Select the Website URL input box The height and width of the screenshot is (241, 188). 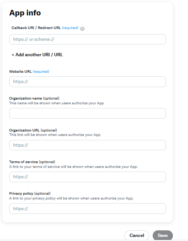coord(88,82)
